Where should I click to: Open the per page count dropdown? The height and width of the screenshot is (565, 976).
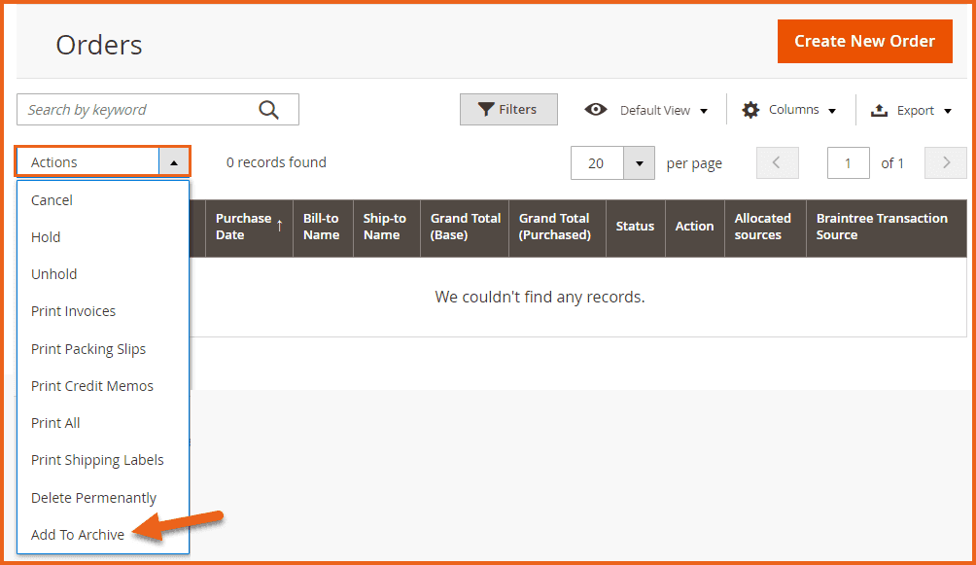pos(639,163)
